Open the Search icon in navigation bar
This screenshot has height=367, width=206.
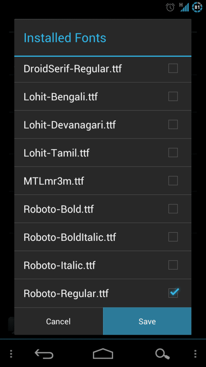click(x=162, y=353)
